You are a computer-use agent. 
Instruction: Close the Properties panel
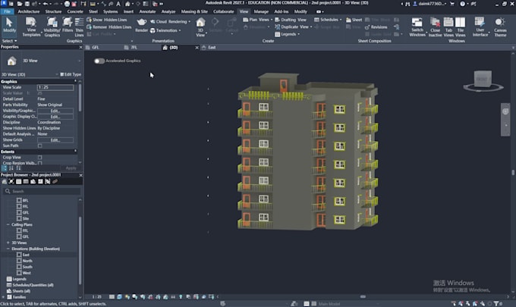point(80,47)
